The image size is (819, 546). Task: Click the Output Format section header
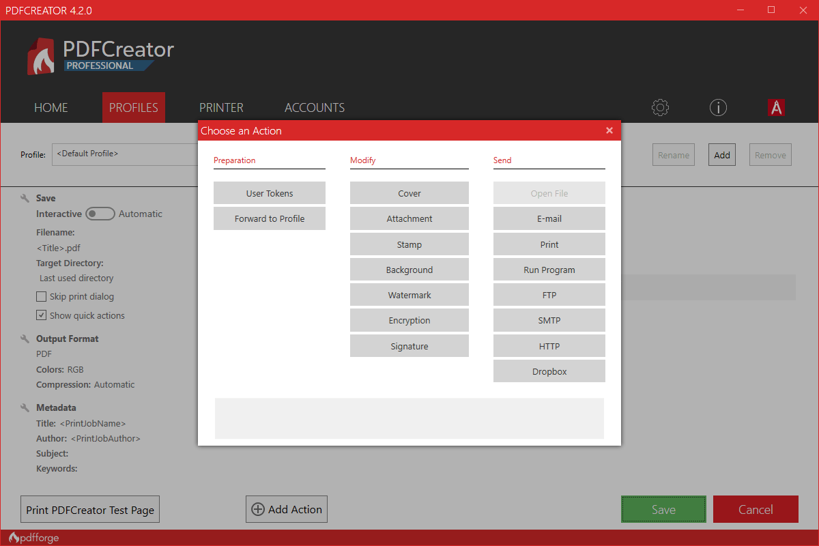pyautogui.click(x=67, y=339)
